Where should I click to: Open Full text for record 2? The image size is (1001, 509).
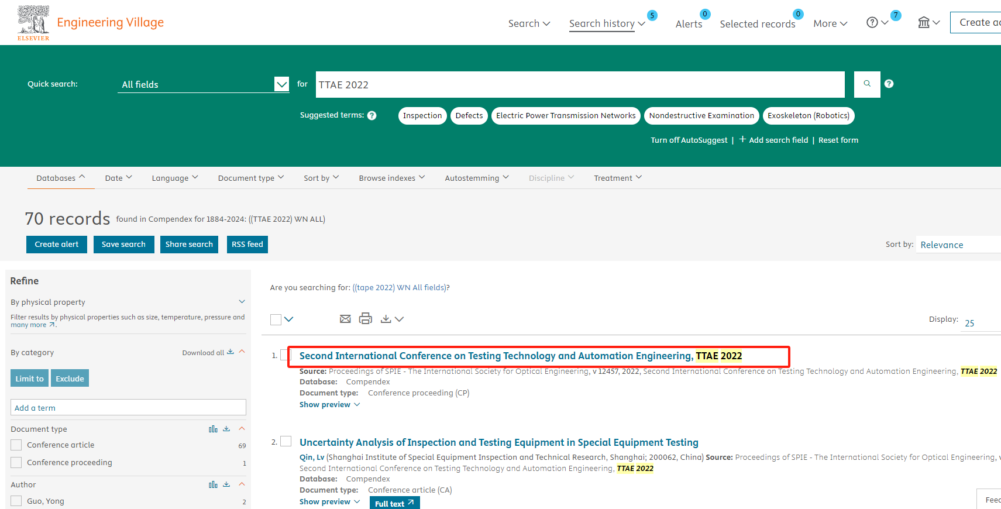pyautogui.click(x=395, y=503)
